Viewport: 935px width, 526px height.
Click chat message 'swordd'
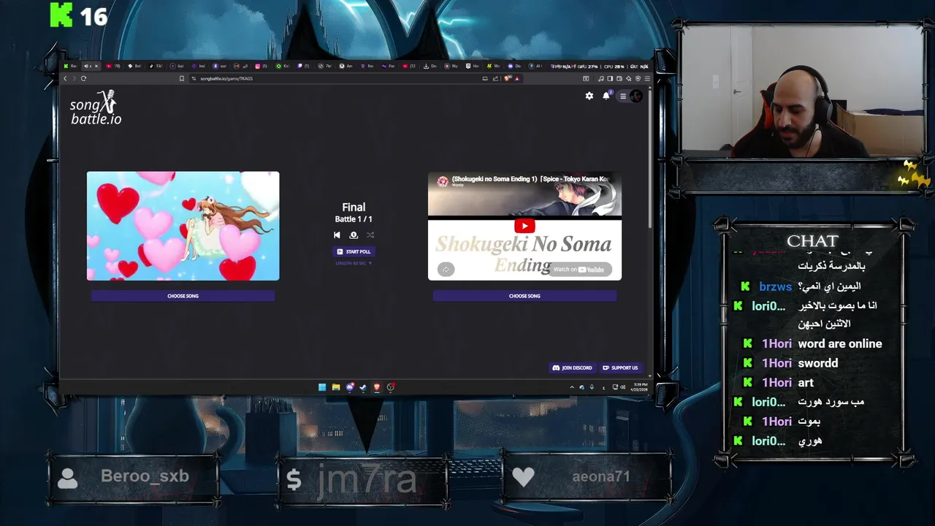pos(818,363)
